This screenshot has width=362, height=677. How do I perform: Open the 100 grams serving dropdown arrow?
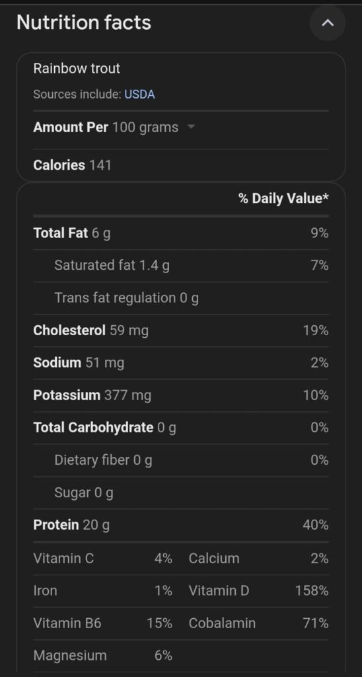pos(191,128)
